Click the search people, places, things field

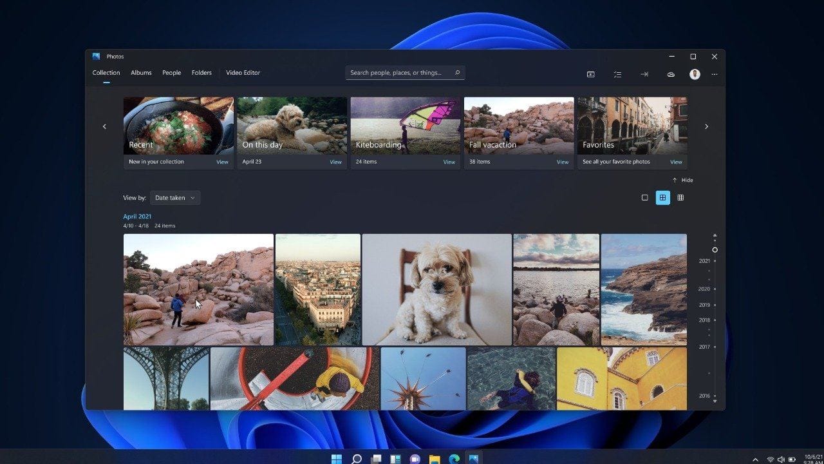(405, 73)
